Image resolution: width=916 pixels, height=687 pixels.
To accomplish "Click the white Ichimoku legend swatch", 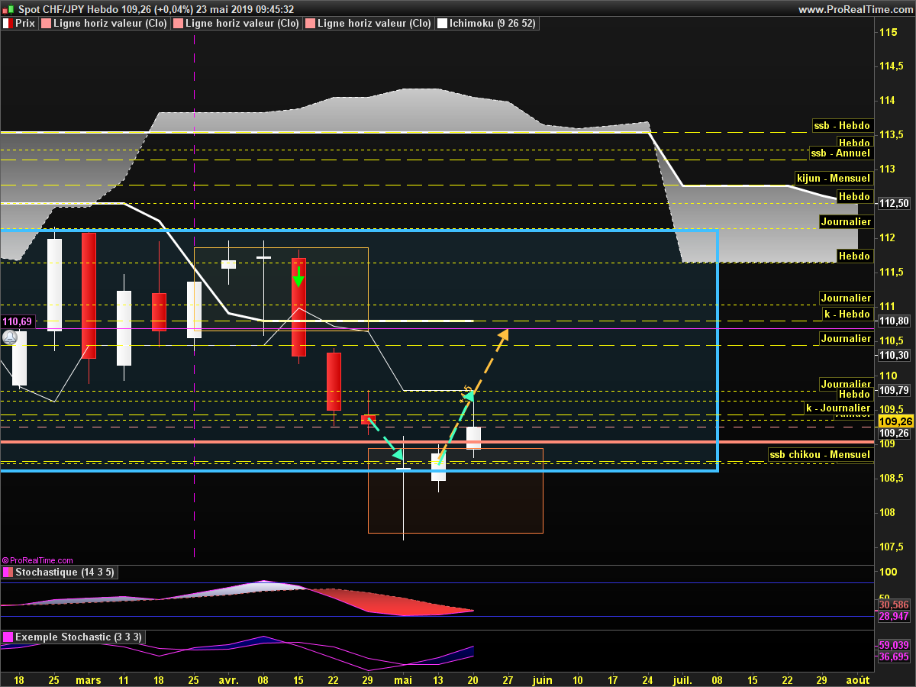I will [x=442, y=24].
